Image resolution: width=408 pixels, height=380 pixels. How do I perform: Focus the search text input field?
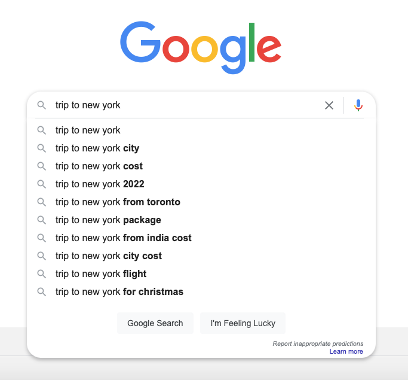pos(188,105)
